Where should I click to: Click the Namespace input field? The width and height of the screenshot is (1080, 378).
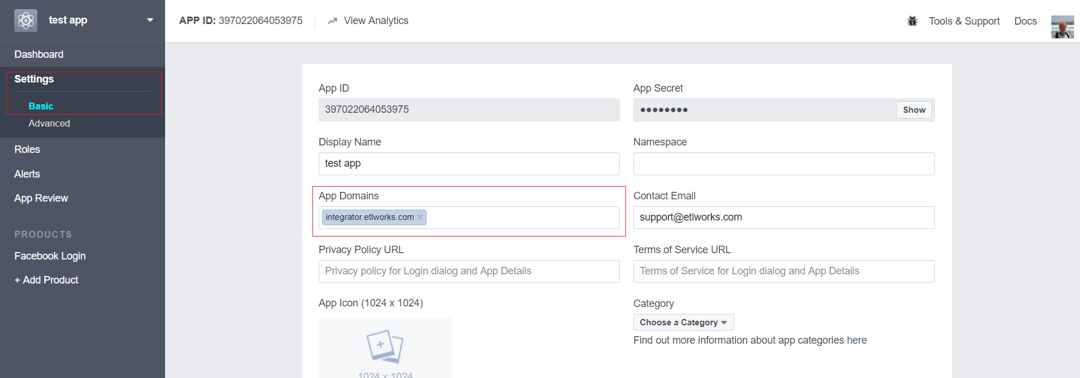[x=784, y=164]
